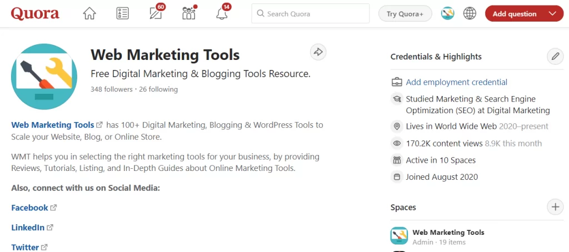
Task: Click Free Digital Marketing tagline text
Action: point(200,74)
